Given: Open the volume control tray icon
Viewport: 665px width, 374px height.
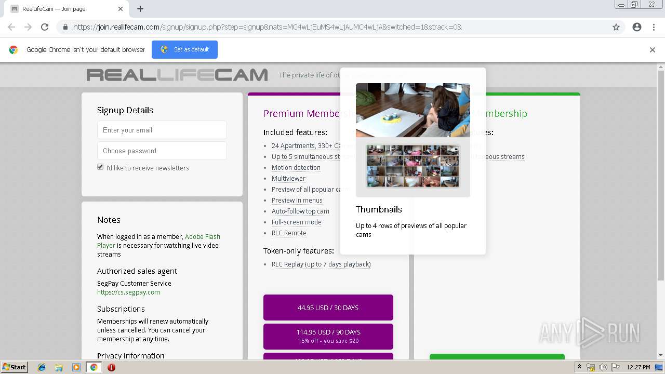Looking at the screenshot, I should point(603,367).
